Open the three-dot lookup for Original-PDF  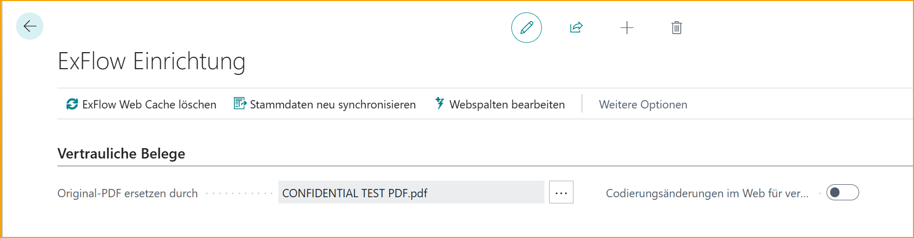click(561, 193)
